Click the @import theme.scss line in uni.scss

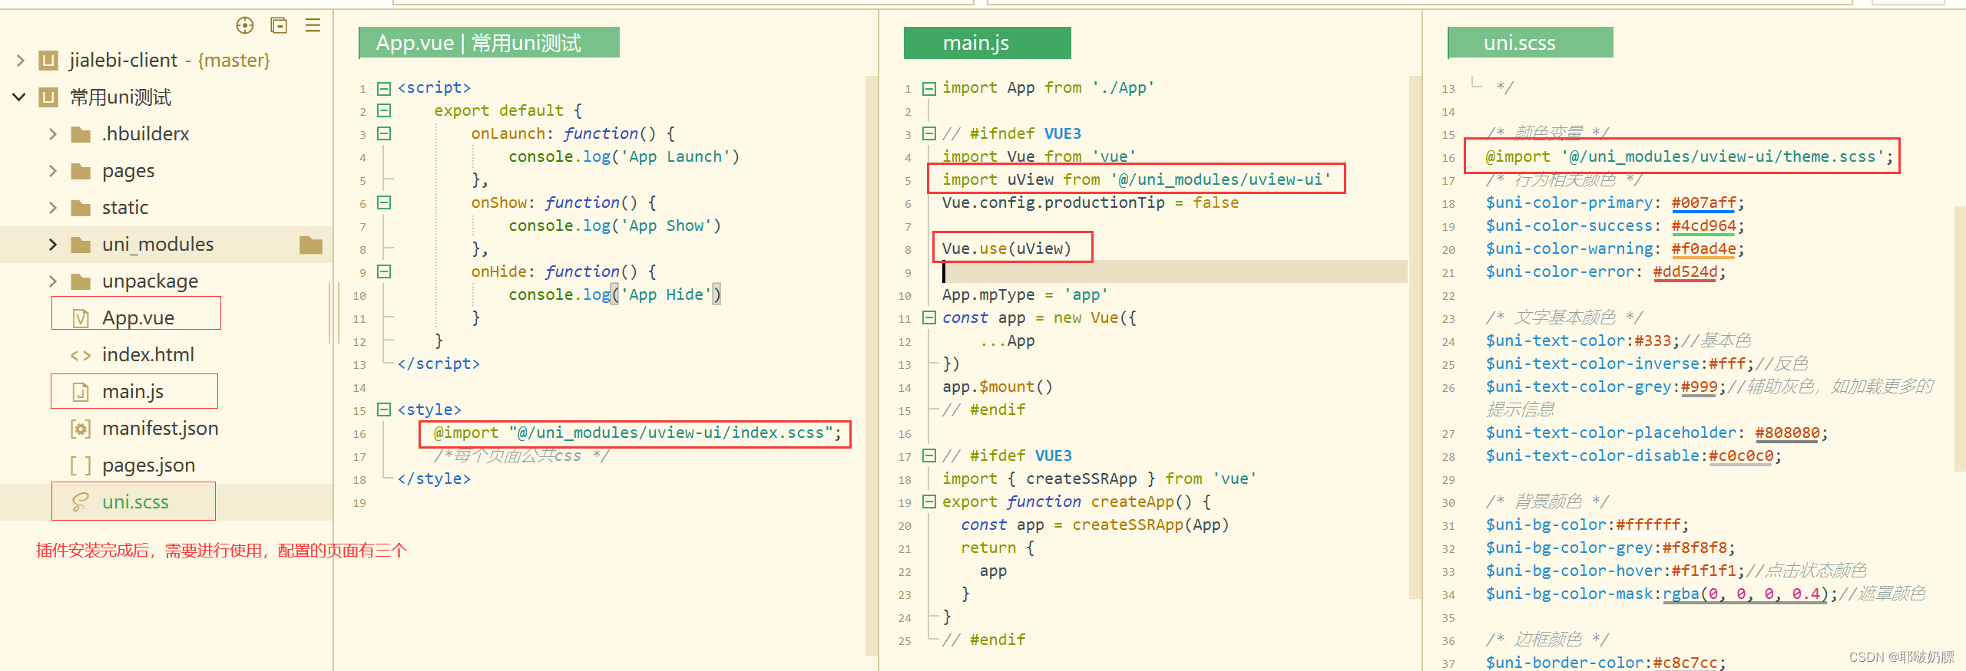(x=1690, y=156)
